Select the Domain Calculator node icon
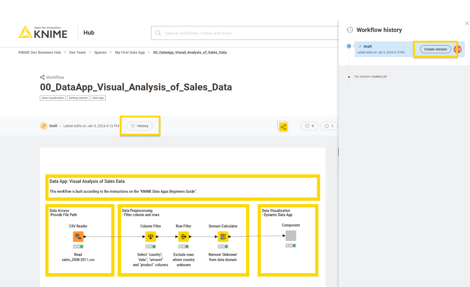Image resolution: width=470 pixels, height=287 pixels. tap(223, 236)
